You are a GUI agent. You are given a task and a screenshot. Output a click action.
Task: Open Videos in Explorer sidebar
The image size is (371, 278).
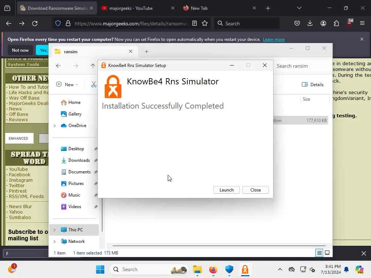pos(71,207)
